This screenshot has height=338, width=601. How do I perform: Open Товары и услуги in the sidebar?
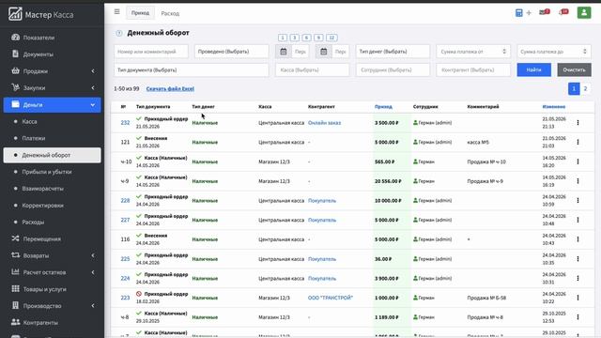[53, 289]
